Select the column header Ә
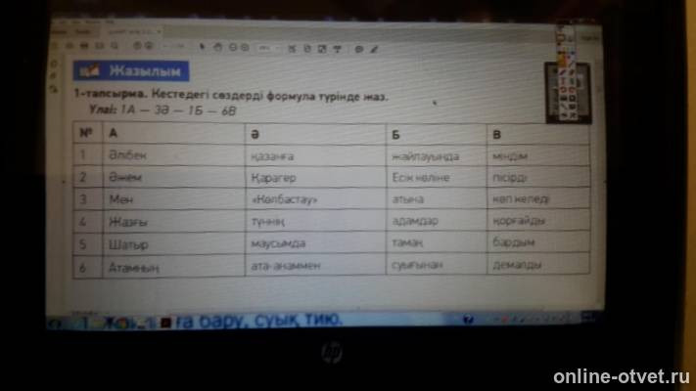The image size is (696, 391). coord(255,132)
